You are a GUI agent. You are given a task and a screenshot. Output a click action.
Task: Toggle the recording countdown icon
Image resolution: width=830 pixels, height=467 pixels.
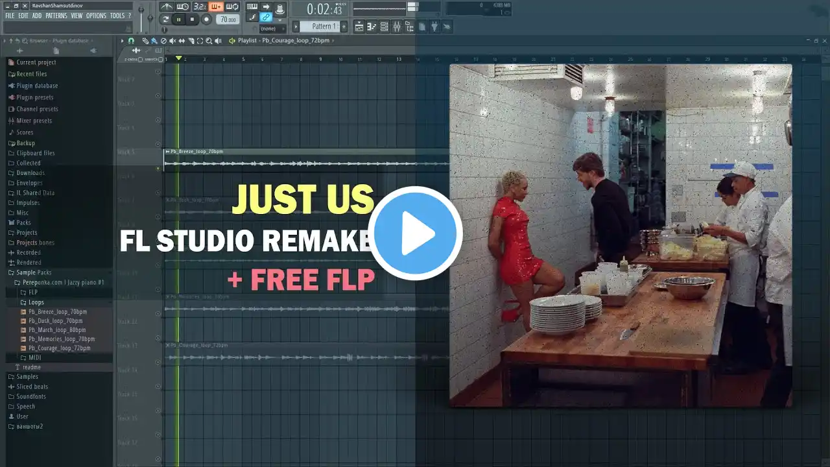click(x=200, y=6)
